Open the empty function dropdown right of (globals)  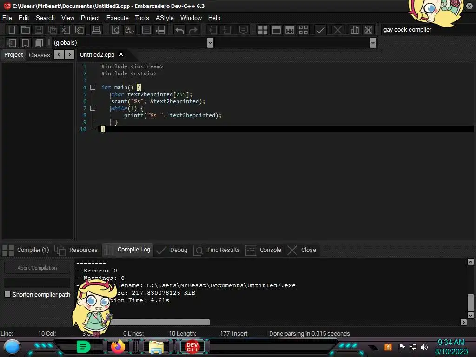click(x=373, y=43)
